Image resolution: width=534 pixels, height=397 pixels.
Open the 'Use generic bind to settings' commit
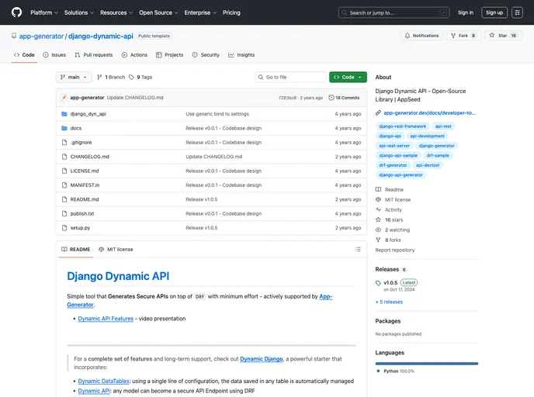(x=217, y=114)
